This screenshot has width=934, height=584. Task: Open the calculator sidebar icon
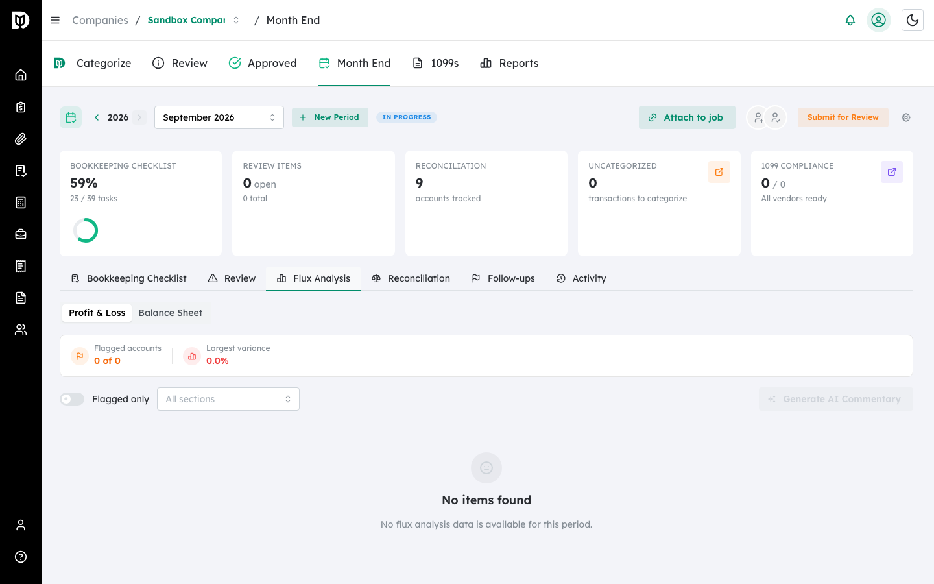[x=21, y=202]
